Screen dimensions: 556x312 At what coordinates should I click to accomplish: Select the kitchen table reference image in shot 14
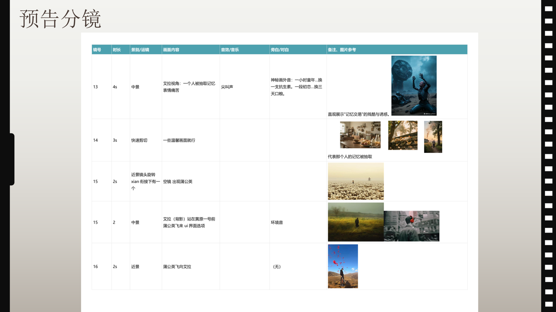pos(360,135)
